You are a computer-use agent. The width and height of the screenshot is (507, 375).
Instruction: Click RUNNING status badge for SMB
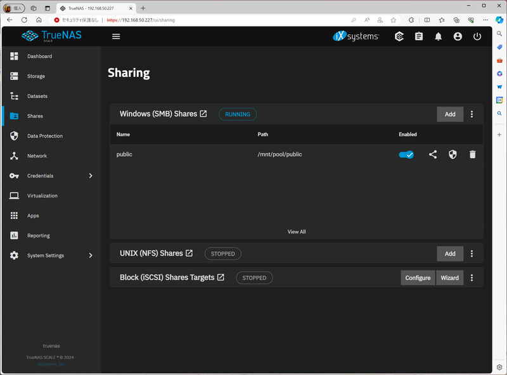pyautogui.click(x=238, y=114)
